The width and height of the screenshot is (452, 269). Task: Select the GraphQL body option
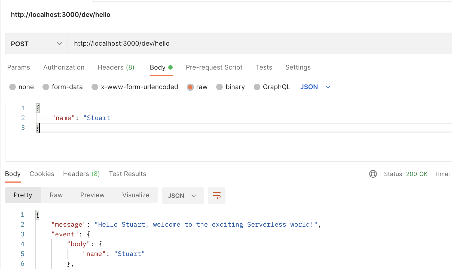tap(257, 87)
